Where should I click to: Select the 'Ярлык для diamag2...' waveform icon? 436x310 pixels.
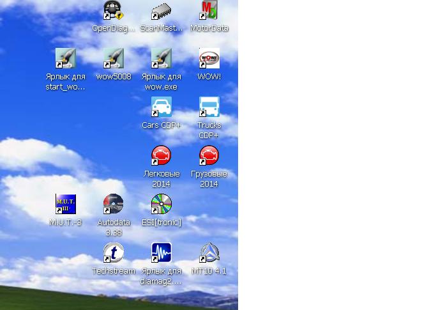coord(162,252)
